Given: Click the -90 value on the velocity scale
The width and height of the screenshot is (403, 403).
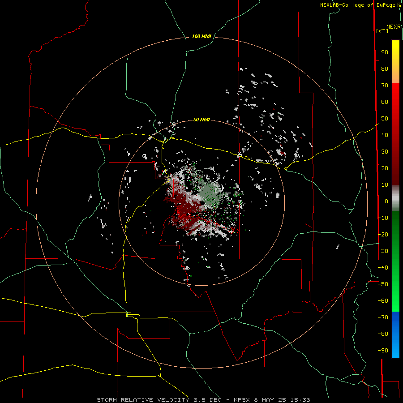Looking at the screenshot, I should 383,351.
